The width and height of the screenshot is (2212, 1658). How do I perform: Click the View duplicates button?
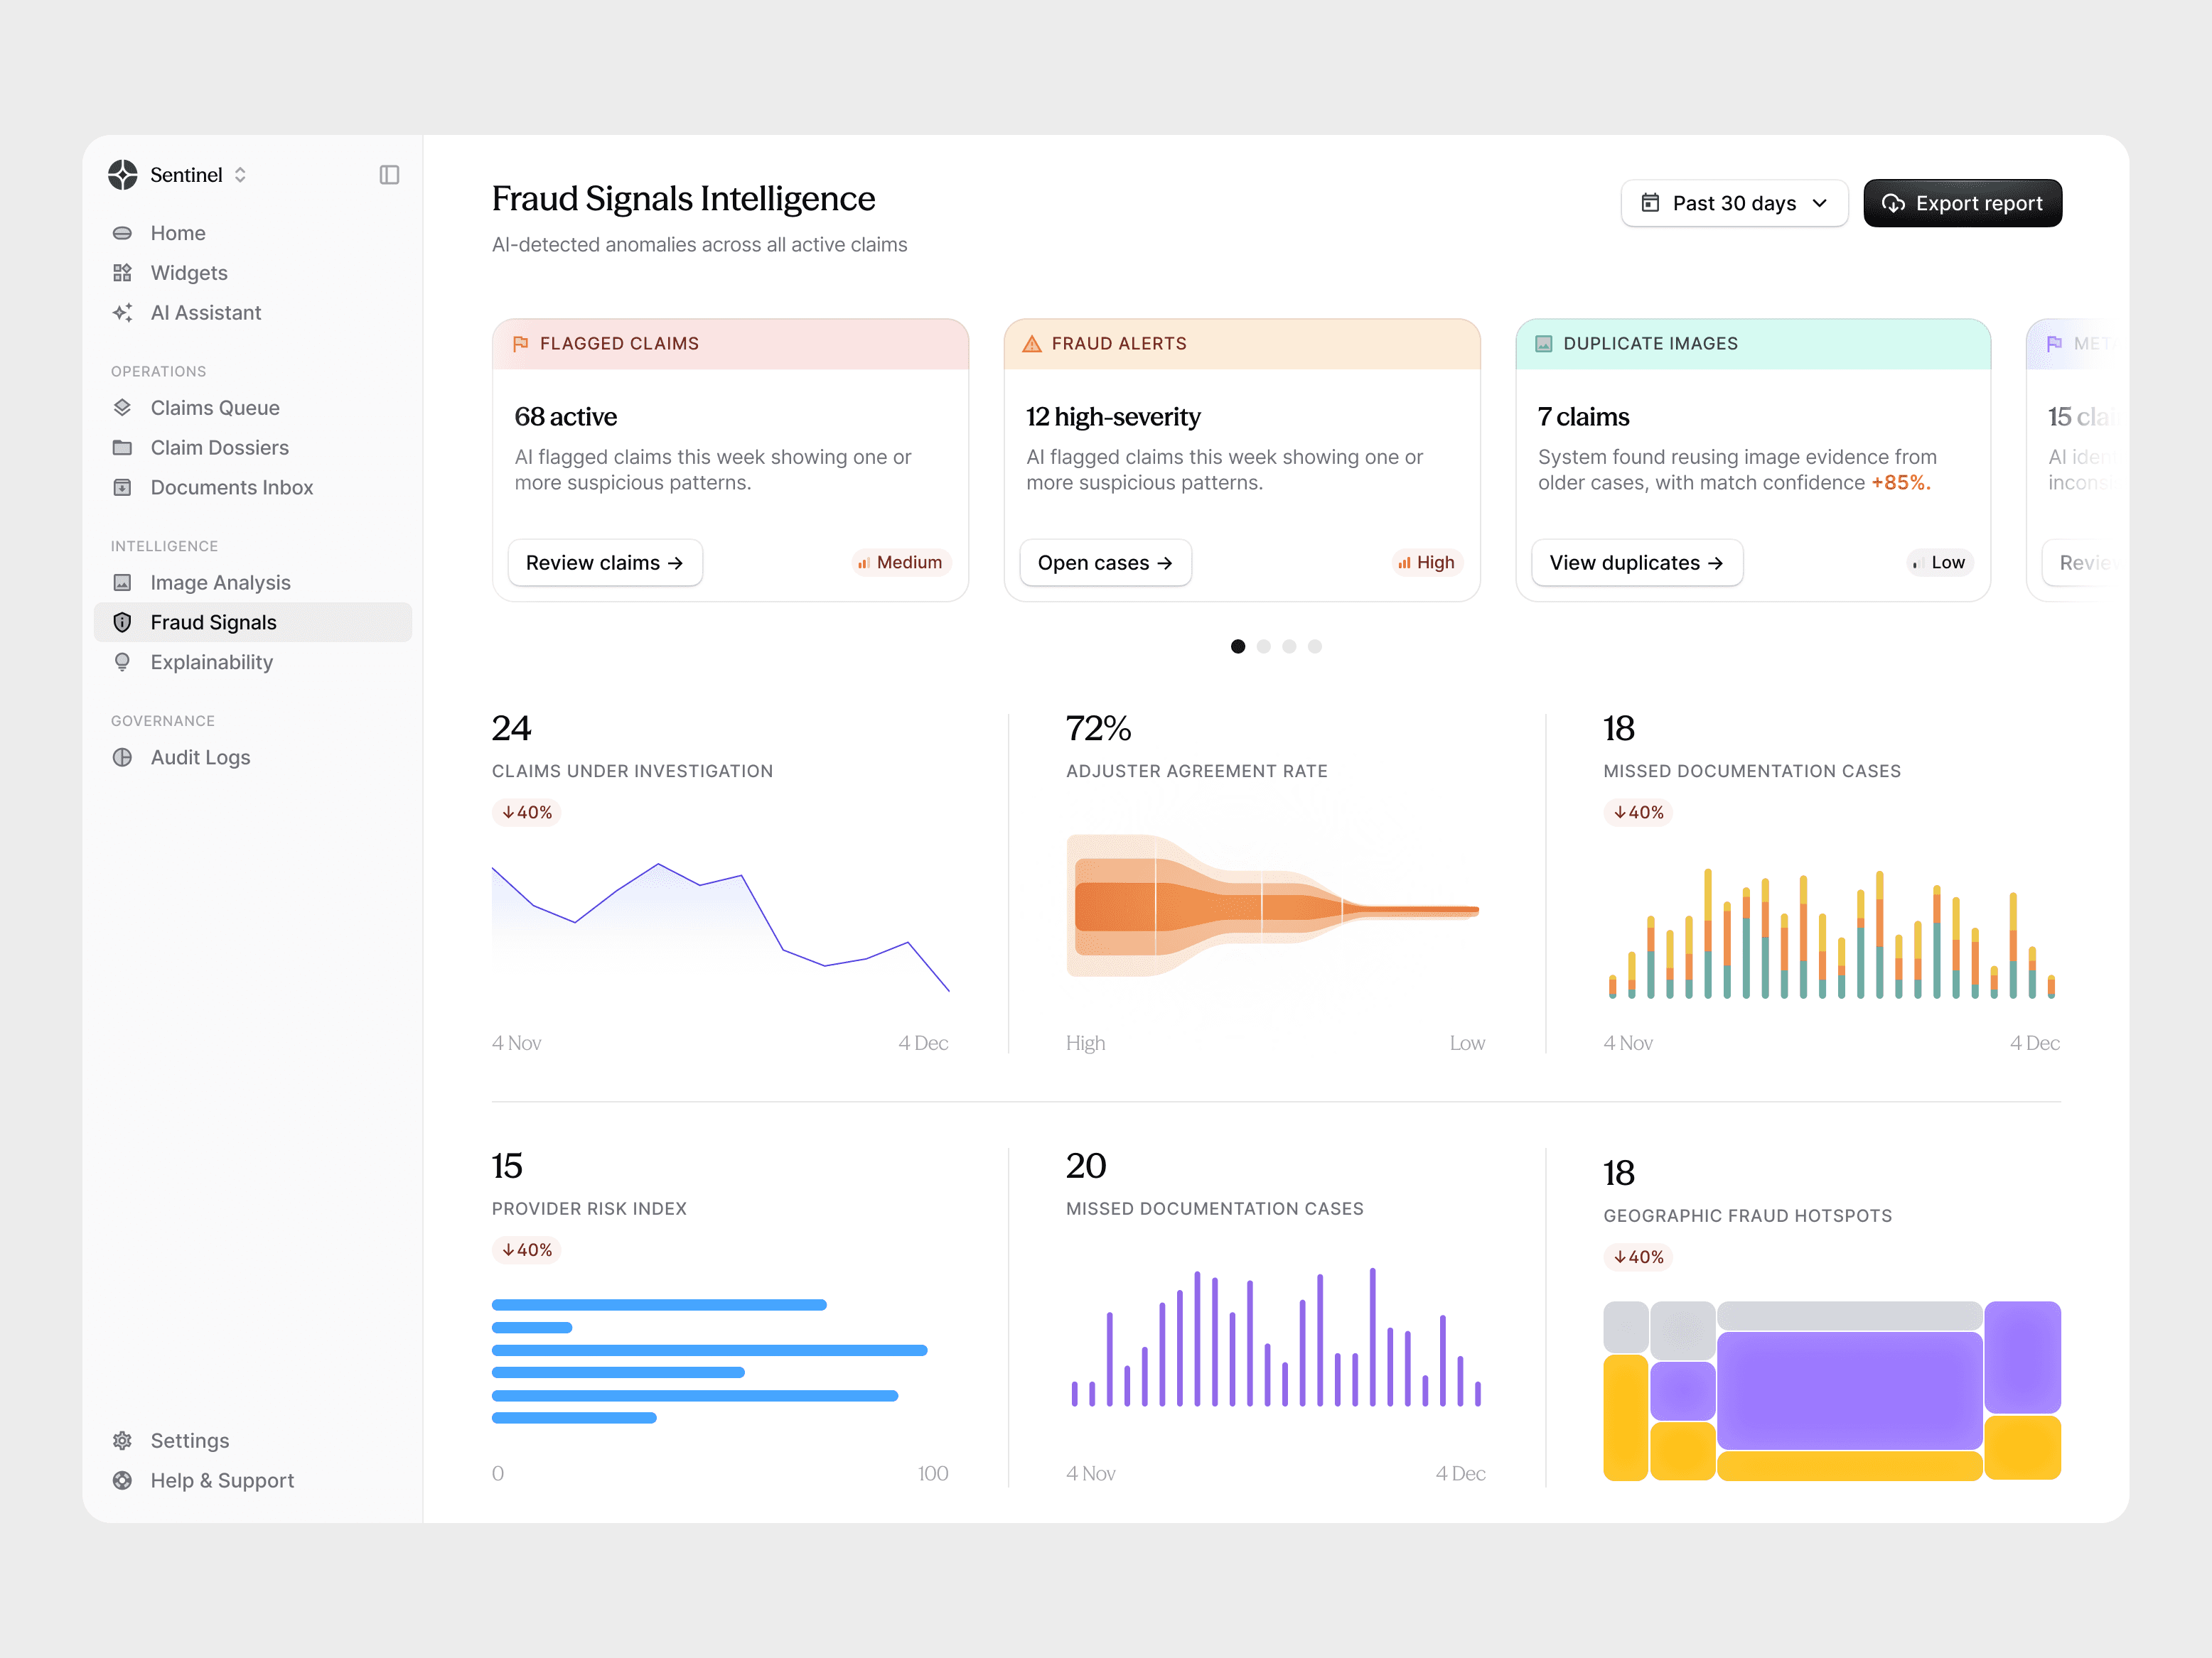(1636, 563)
